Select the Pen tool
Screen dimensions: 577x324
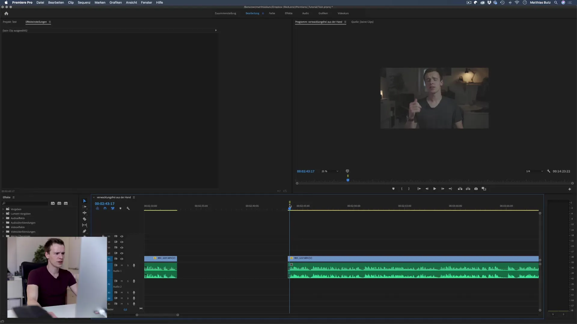[x=84, y=231]
